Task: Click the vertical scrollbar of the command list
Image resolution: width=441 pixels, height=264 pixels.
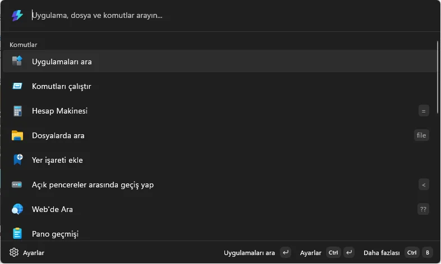Action: [x=437, y=77]
